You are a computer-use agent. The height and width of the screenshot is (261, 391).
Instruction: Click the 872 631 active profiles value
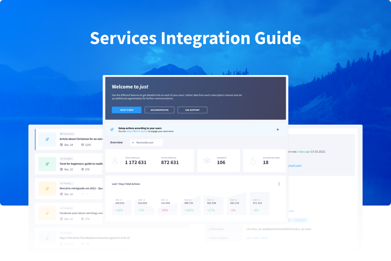point(170,162)
